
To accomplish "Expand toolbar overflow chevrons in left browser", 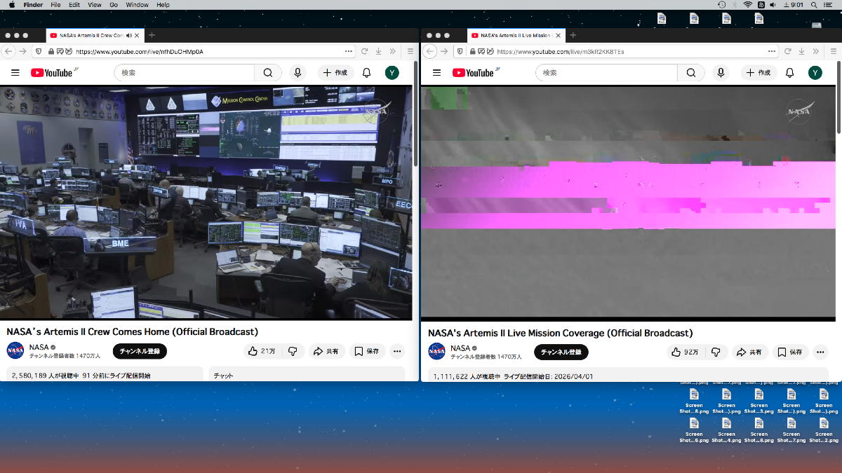I will 392,51.
